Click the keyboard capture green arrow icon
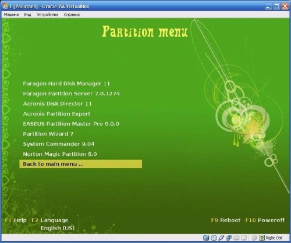 (x=262, y=238)
